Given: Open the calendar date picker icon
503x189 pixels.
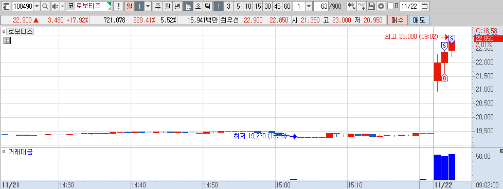Looking at the screenshot, I should pyautogui.click(x=424, y=6).
